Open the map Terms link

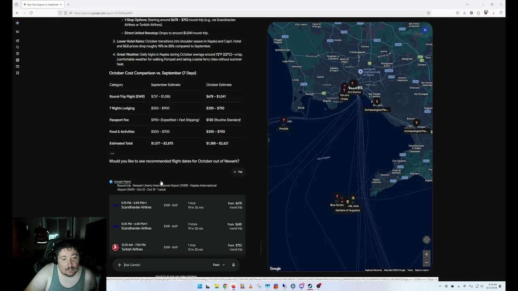pyautogui.click(x=410, y=270)
